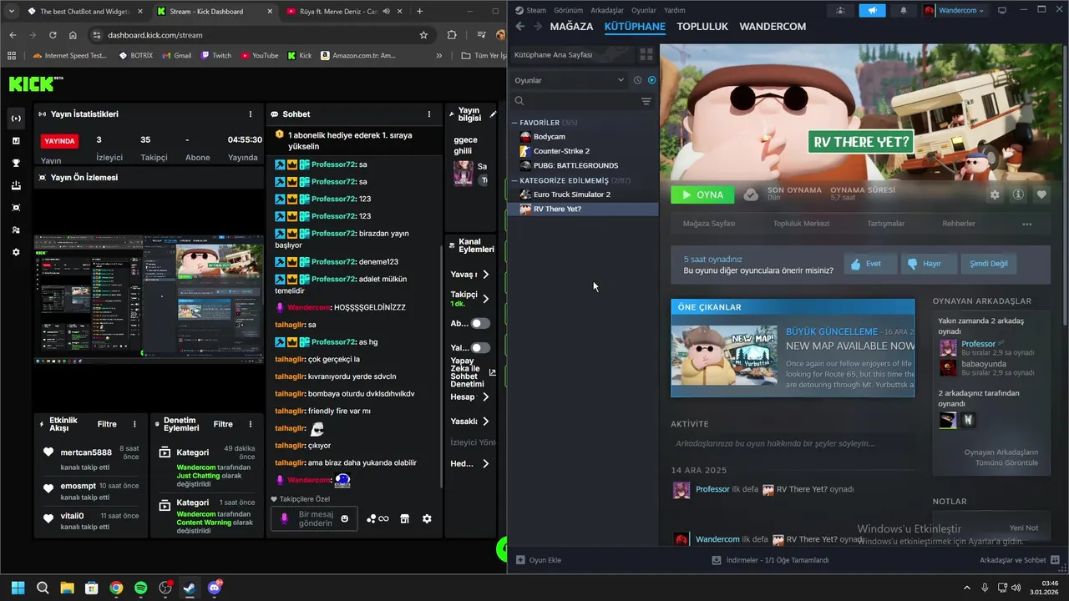Switch Steam library to grid view
The height and width of the screenshot is (601, 1069).
pyautogui.click(x=646, y=54)
